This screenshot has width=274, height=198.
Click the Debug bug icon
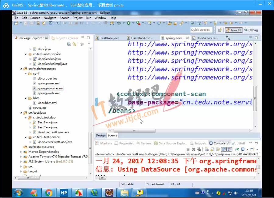(119, 23)
